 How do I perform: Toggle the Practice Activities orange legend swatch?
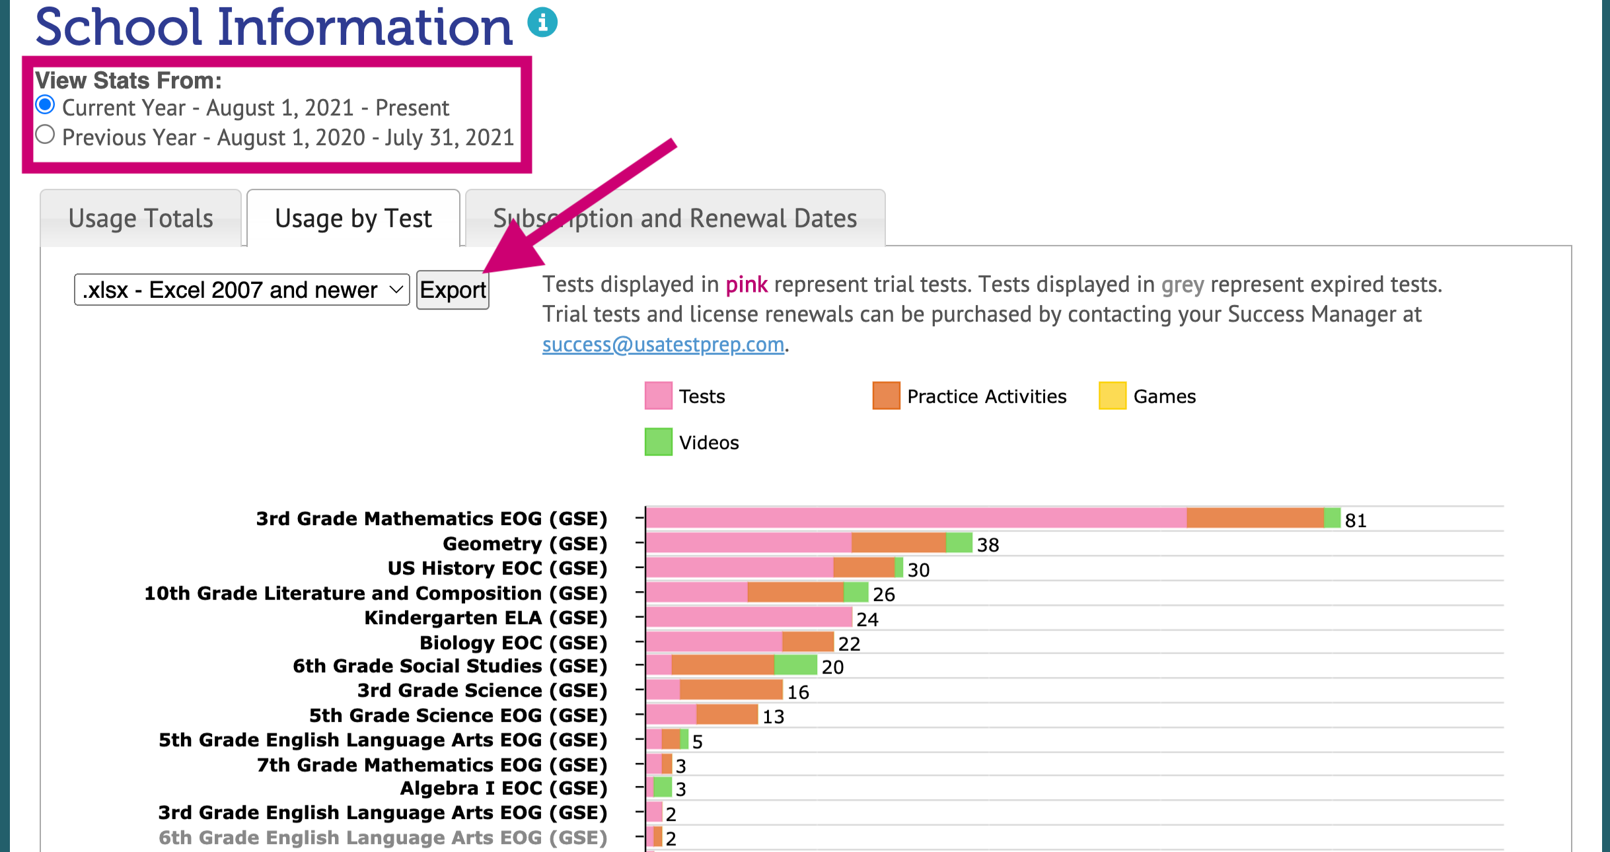[x=886, y=396]
